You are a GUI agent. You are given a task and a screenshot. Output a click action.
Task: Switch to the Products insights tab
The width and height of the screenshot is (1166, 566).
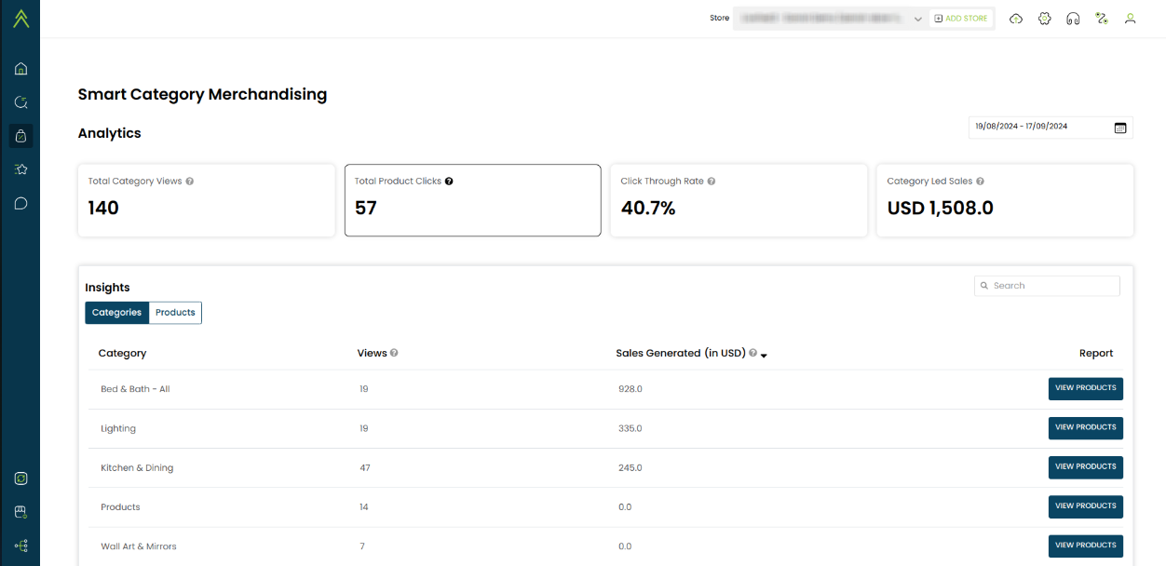[175, 313]
